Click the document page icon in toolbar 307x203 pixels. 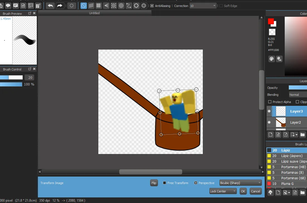[x=23, y=6]
